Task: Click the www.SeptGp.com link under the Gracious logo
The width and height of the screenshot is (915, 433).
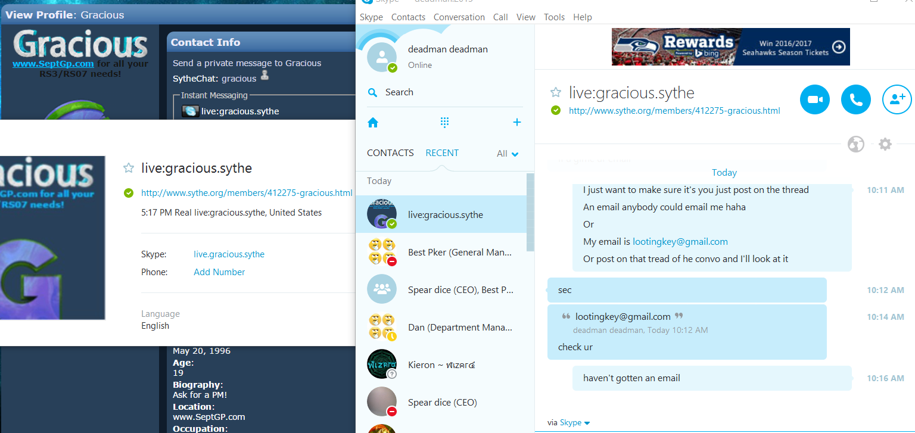Action: [x=53, y=64]
